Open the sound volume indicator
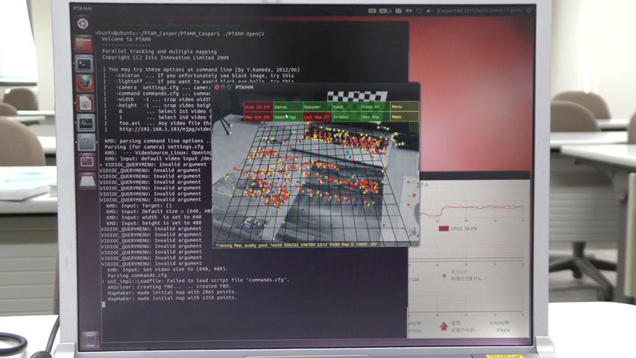636x358 pixels. click(x=429, y=10)
